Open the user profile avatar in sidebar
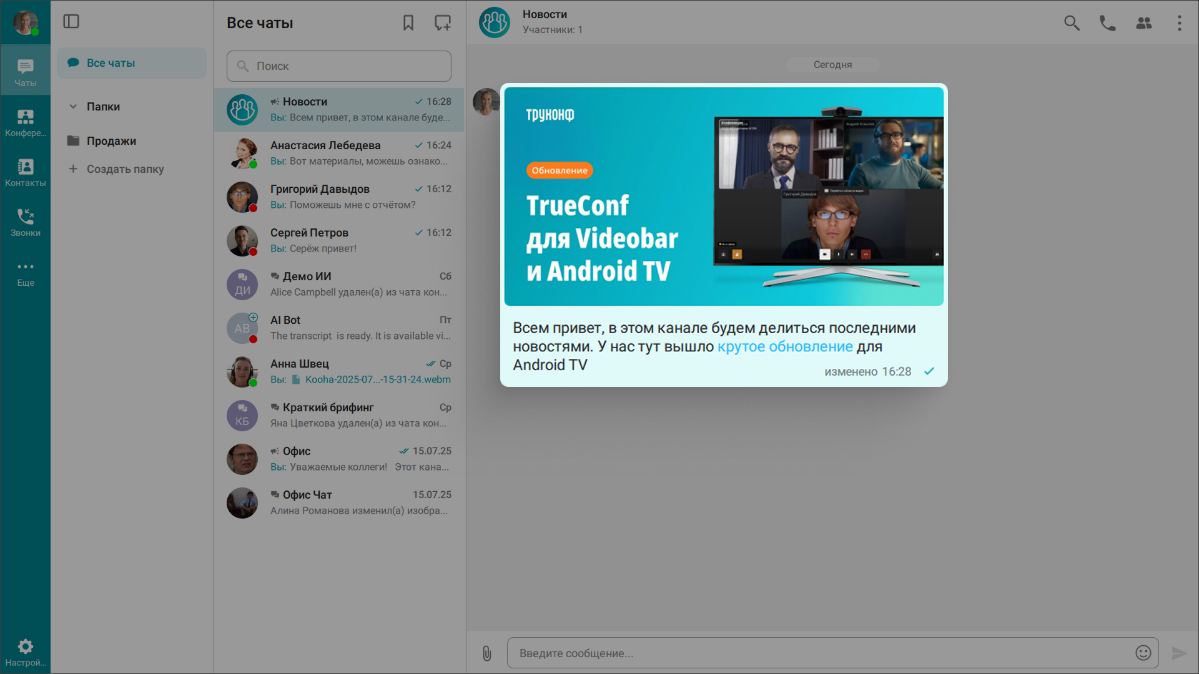 (x=26, y=22)
